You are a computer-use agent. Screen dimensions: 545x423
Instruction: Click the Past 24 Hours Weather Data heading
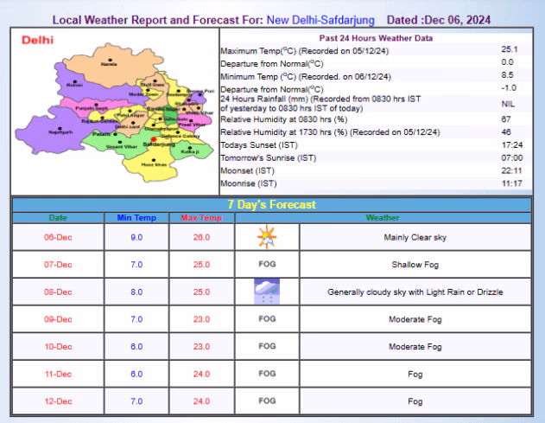(376, 38)
